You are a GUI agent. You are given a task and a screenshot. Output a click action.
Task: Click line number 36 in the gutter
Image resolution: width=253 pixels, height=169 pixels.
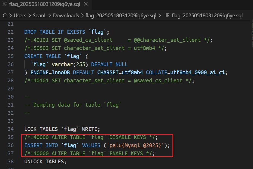(11, 145)
